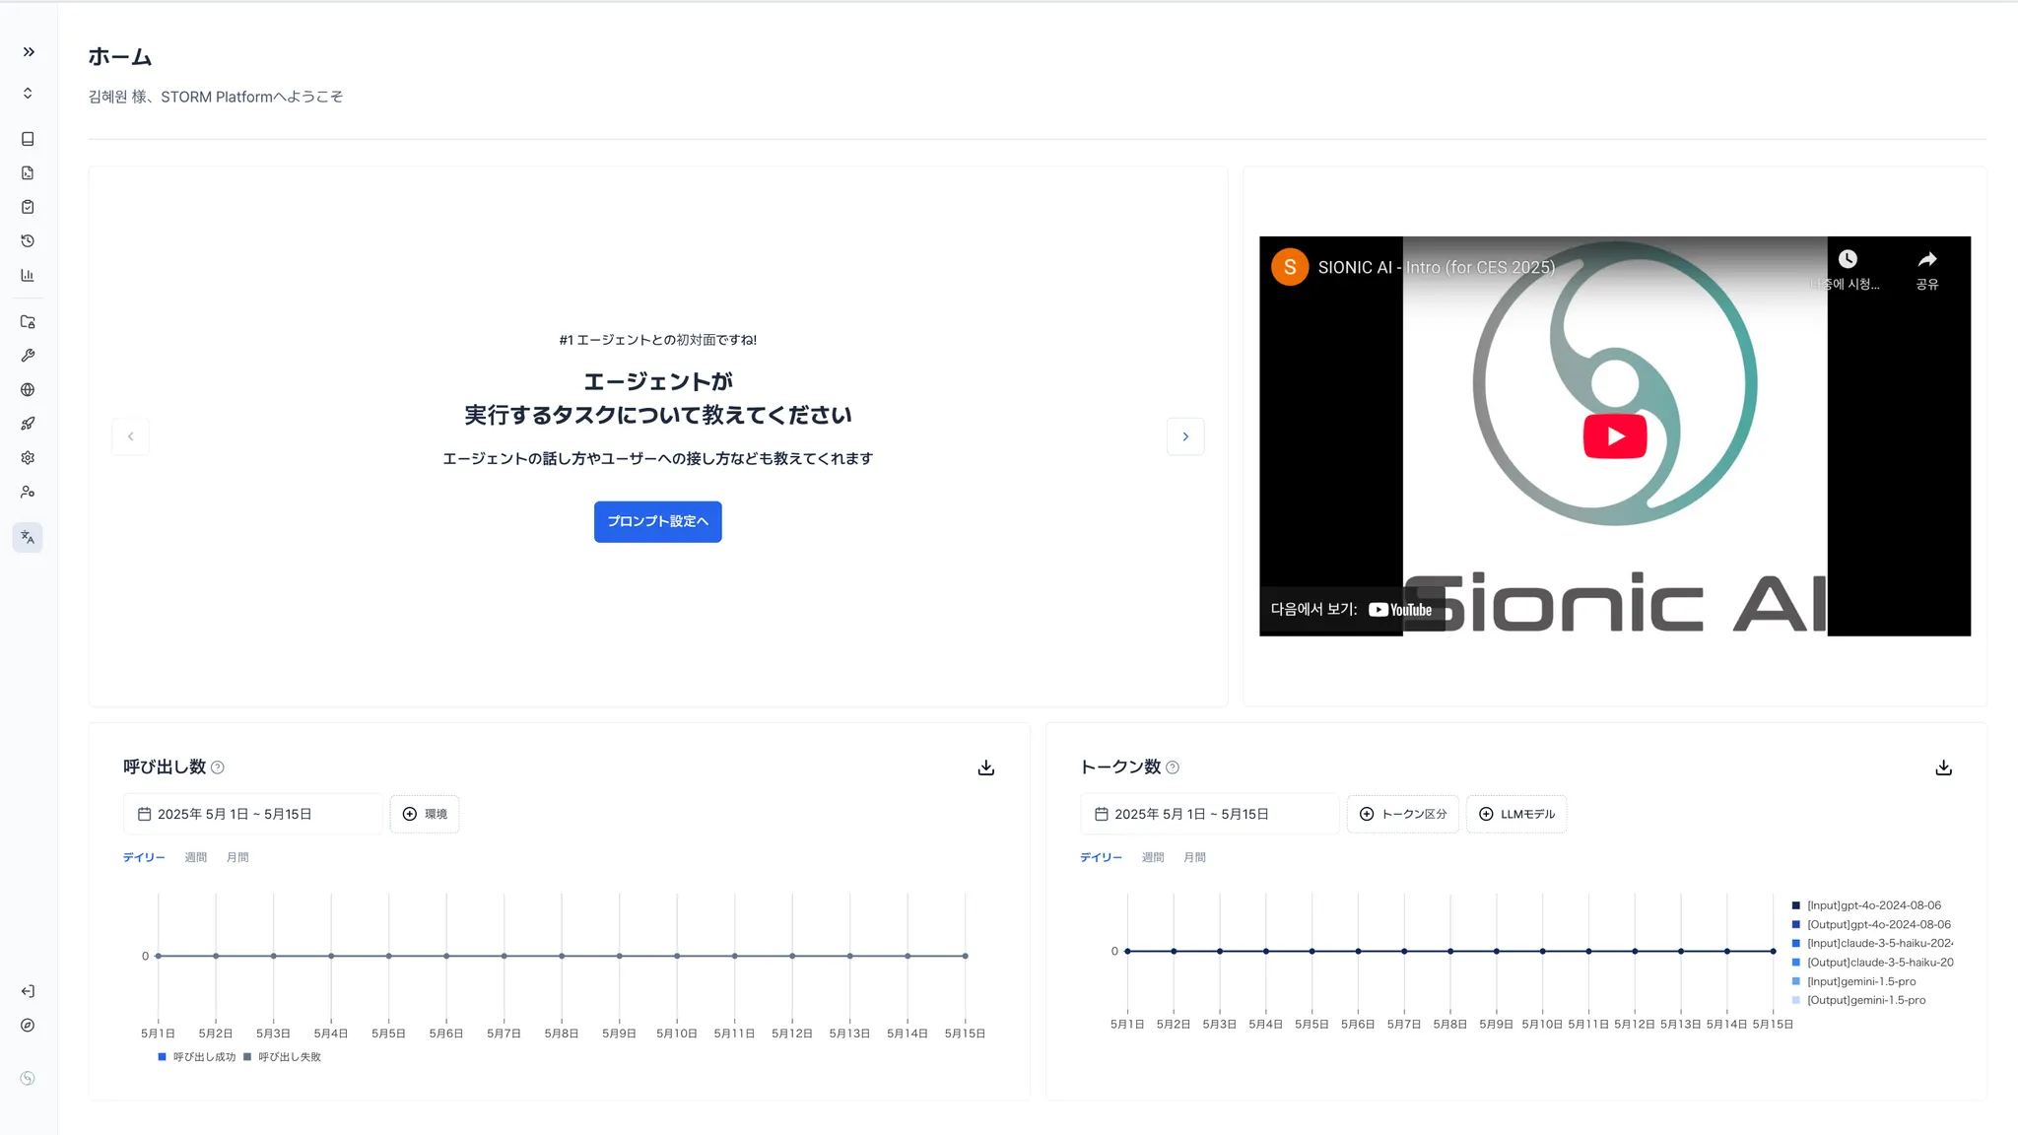Play the SIONIC AI intro video

click(x=1614, y=436)
